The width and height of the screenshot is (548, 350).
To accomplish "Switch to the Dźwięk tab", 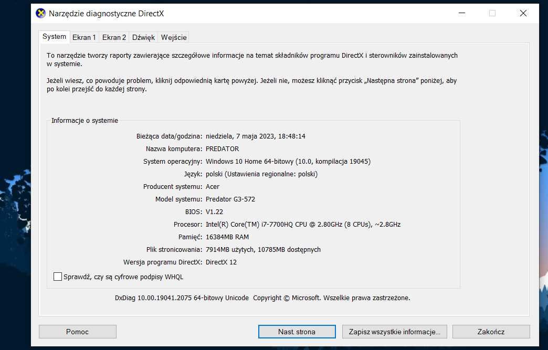I will tap(143, 37).
